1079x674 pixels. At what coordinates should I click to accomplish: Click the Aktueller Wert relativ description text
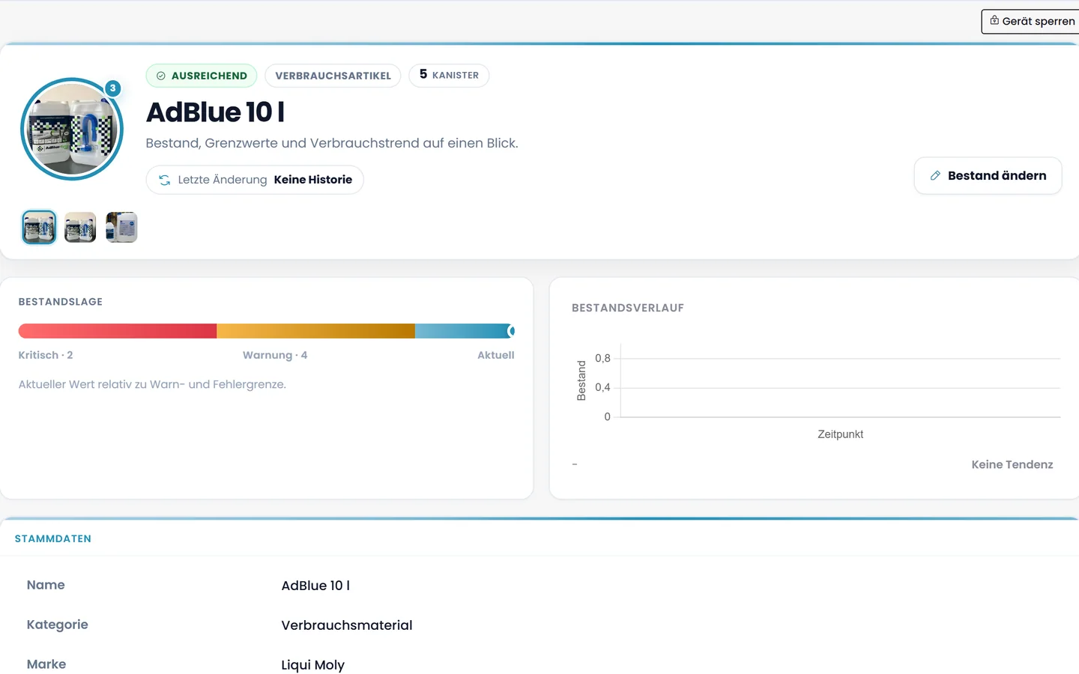[x=152, y=384]
